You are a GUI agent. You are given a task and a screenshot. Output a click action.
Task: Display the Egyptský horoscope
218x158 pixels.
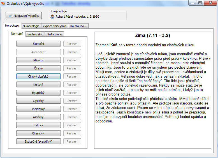coord(38,92)
